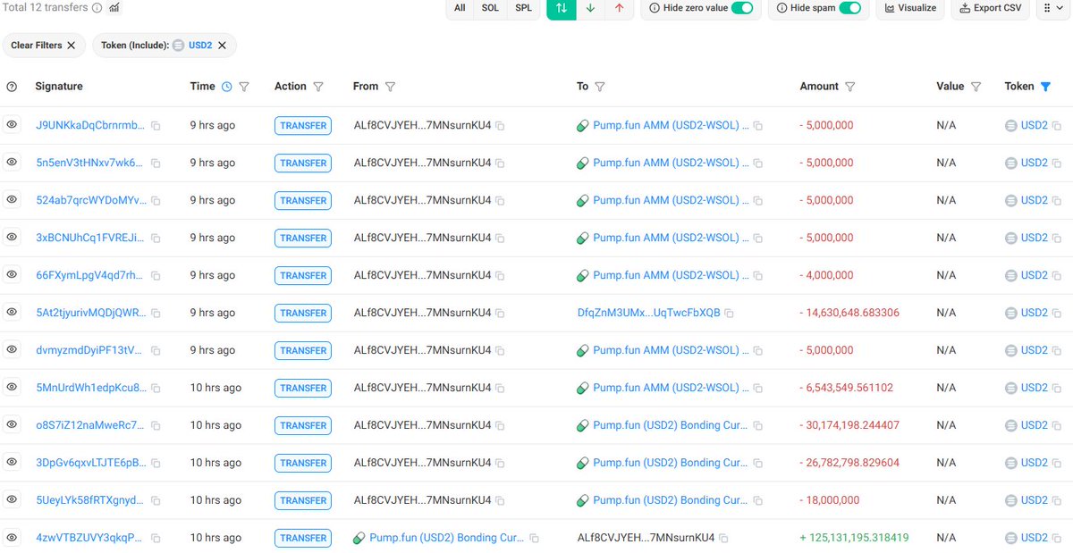
Task: Copy the 3DpGv6qxvLTJTE6pB signature
Action: [156, 463]
